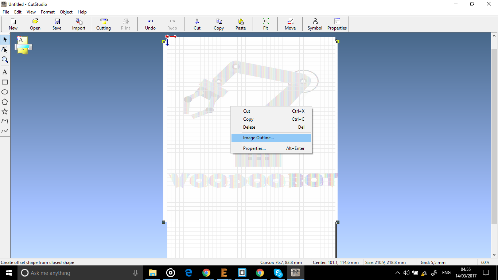498x280 pixels.
Task: Open the File menu
Action: [x=6, y=12]
